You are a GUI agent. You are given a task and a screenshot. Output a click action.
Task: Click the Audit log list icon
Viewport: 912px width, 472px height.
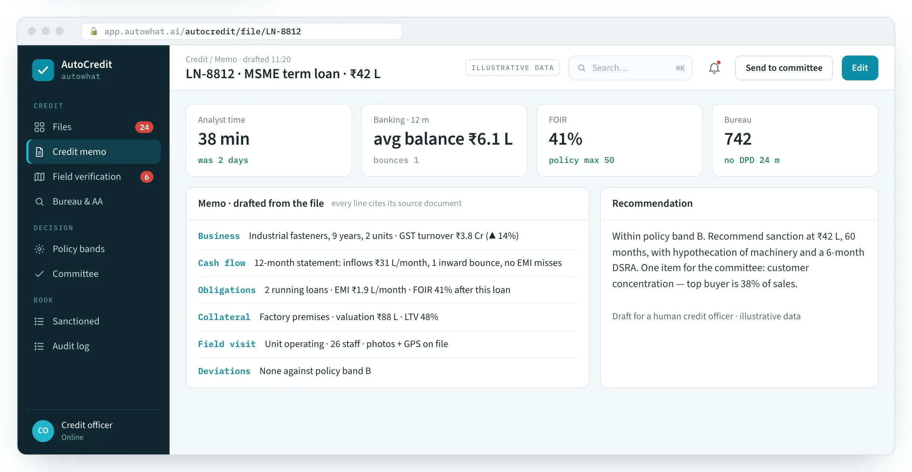coord(39,346)
